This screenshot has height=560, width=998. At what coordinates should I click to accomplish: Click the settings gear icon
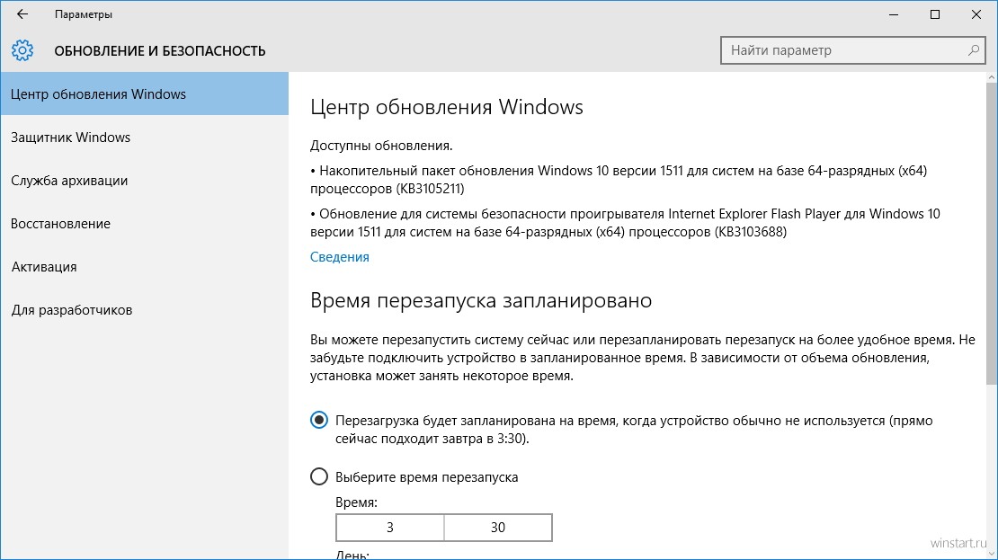(22, 50)
